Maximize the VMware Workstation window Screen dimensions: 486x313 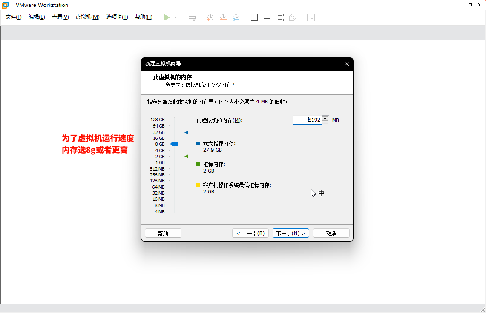[470, 5]
